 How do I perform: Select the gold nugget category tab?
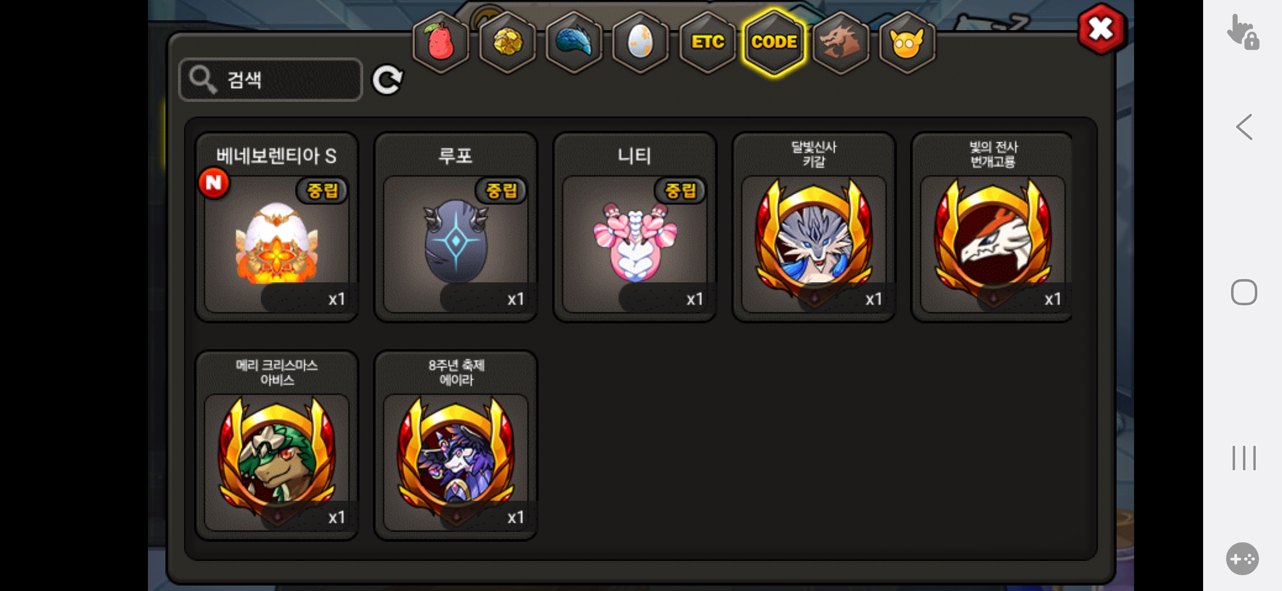pyautogui.click(x=508, y=42)
